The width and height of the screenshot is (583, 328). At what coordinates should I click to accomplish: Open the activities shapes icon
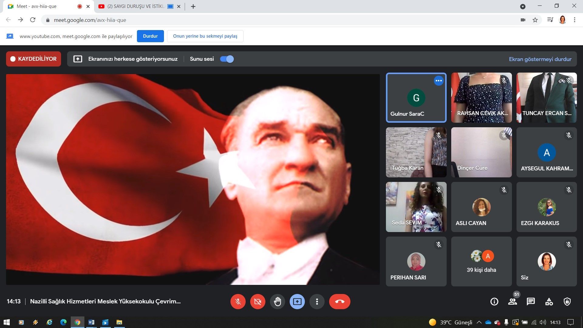(549, 302)
